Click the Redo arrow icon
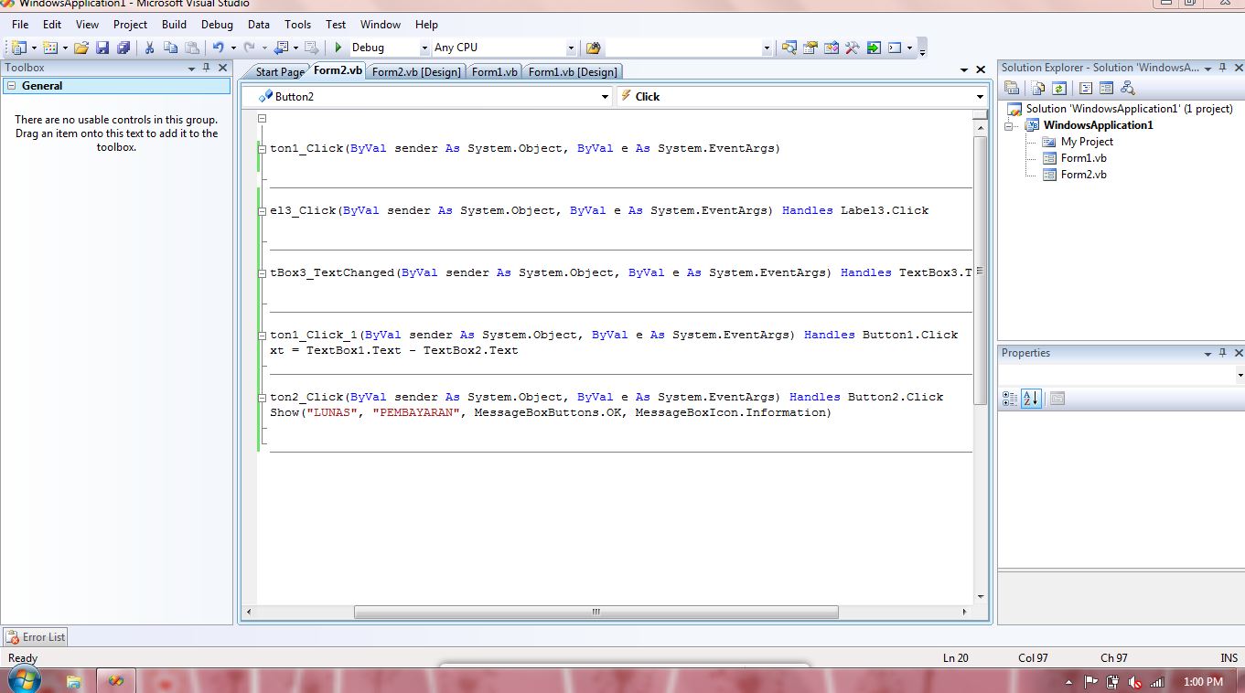 [x=250, y=48]
